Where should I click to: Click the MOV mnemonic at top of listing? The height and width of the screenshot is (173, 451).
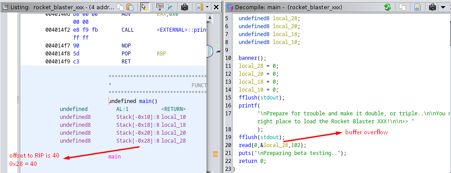[126, 15]
